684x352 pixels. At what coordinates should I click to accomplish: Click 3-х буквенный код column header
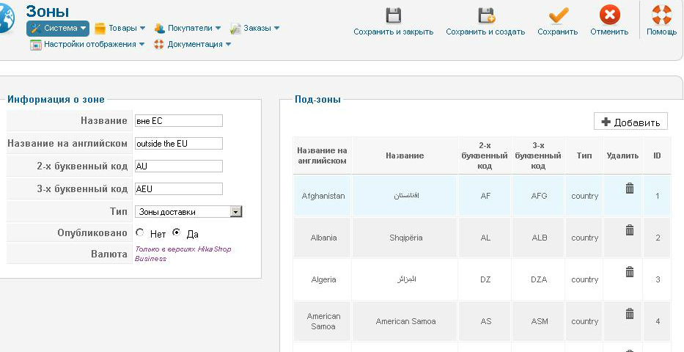[538, 155]
